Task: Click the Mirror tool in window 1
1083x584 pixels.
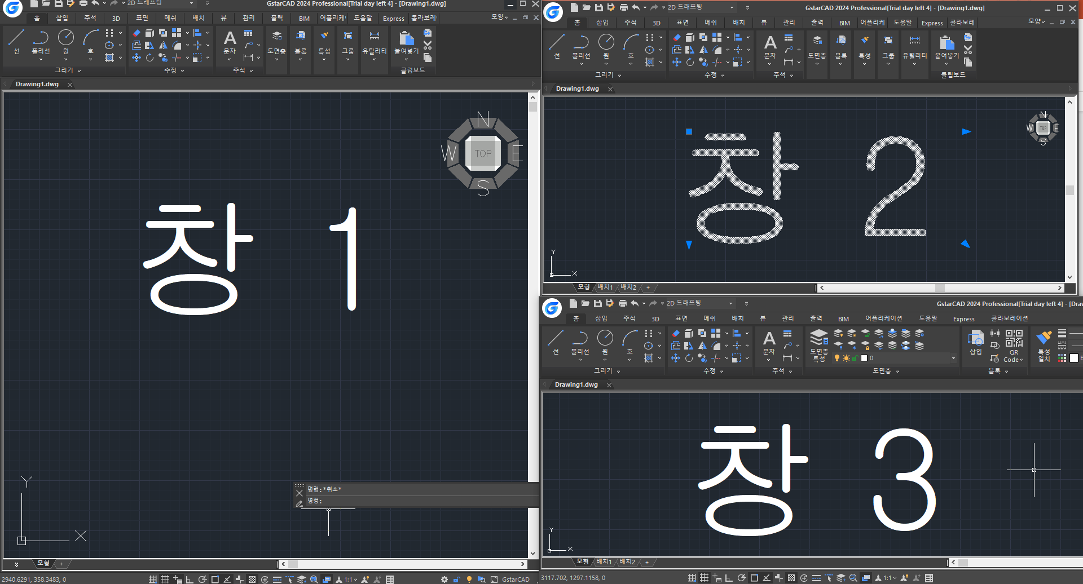Action: point(163,45)
